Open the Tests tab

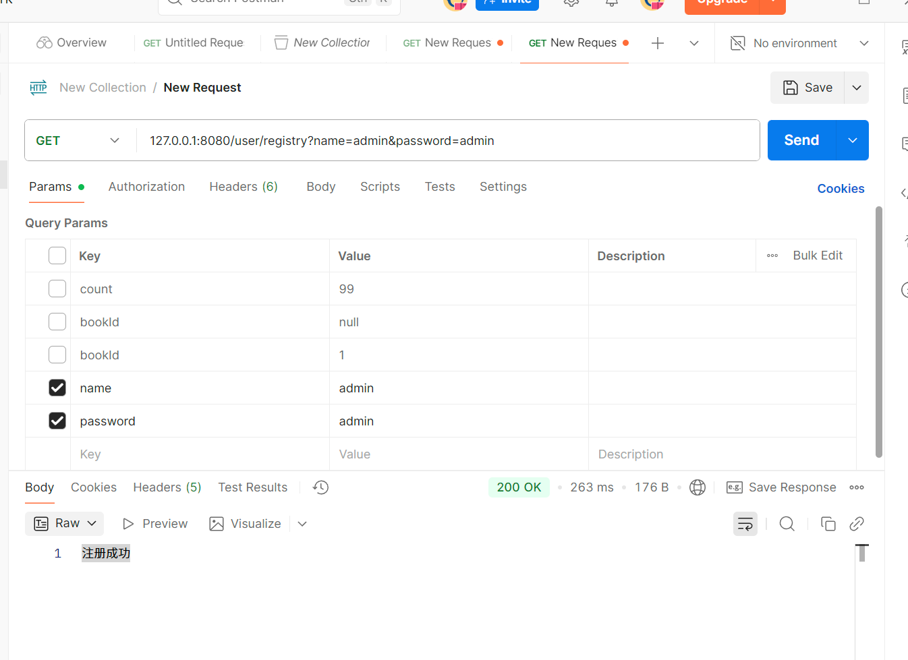point(440,187)
